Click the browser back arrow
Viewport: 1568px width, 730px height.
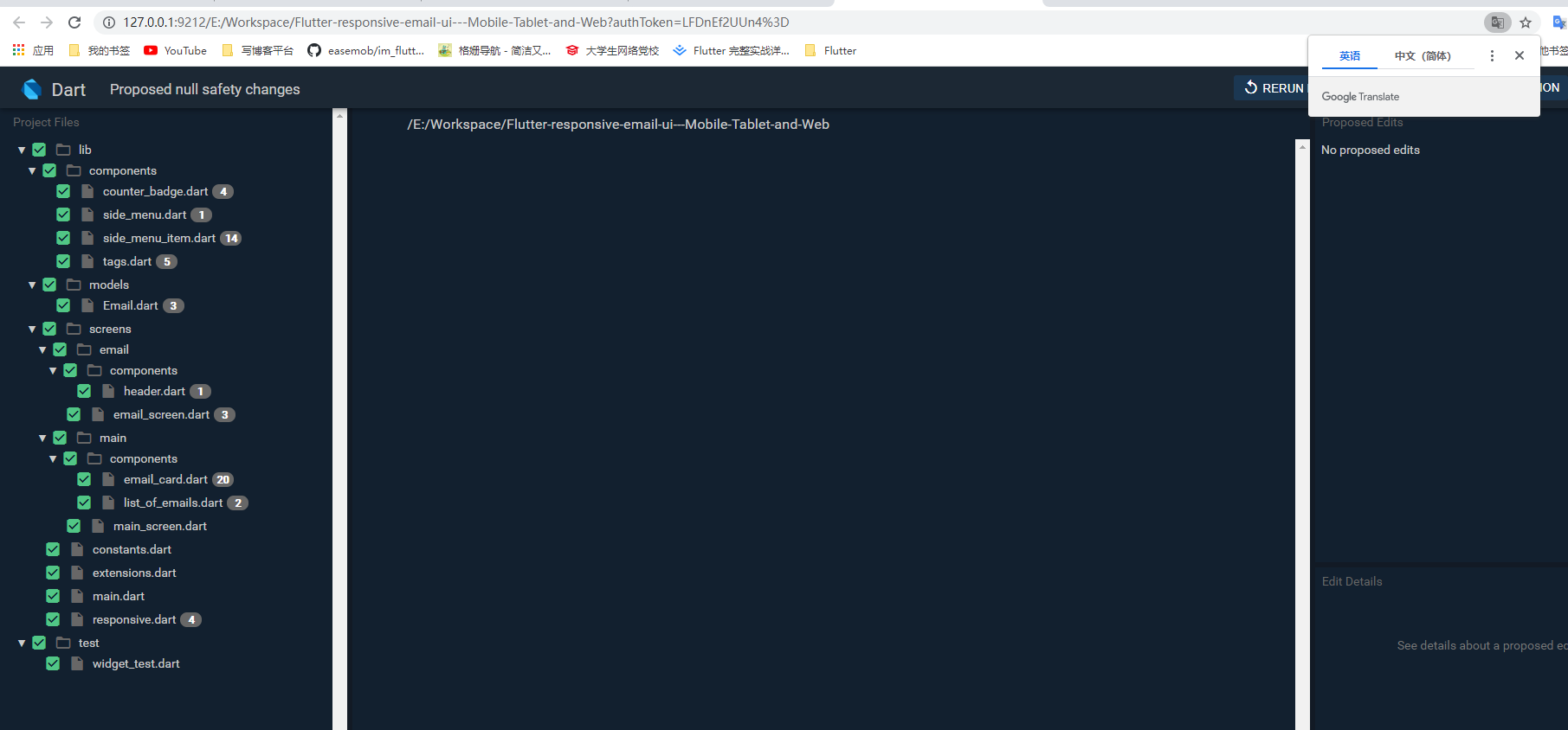coord(19,22)
